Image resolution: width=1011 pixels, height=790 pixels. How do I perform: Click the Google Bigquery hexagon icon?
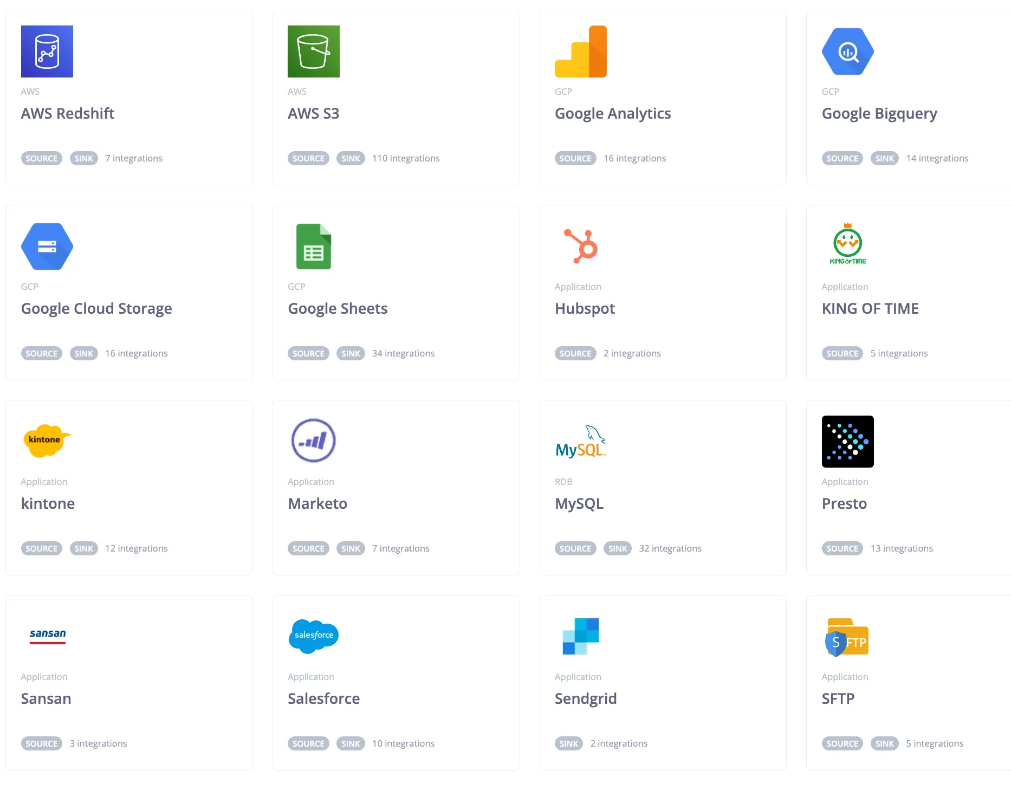coord(847,51)
